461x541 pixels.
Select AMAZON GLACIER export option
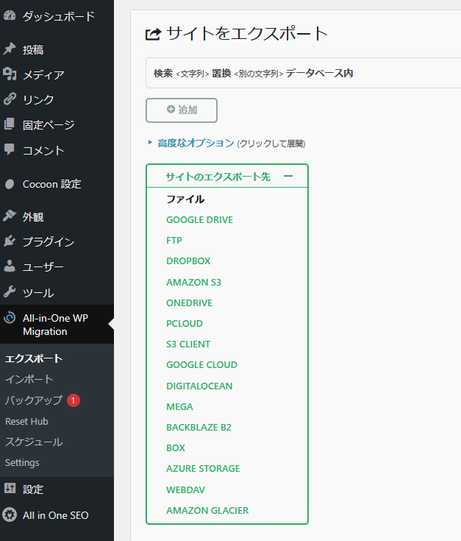click(x=207, y=511)
